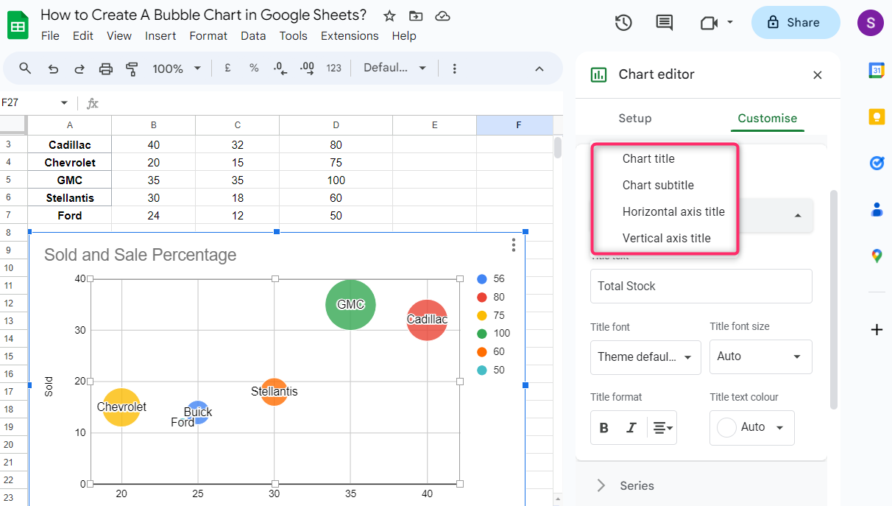Toggle italic for title format
The width and height of the screenshot is (892, 506).
point(631,428)
